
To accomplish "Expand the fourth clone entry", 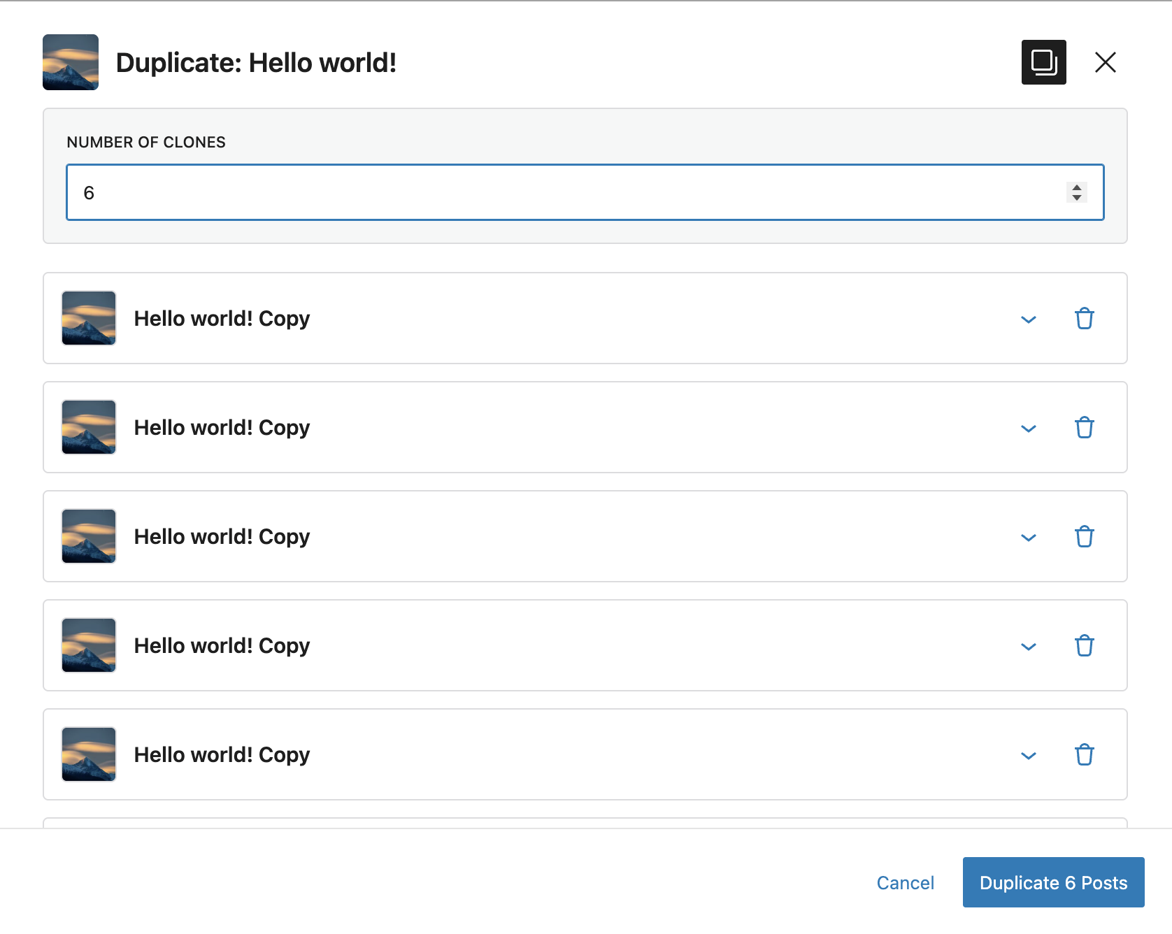I will click(1028, 647).
